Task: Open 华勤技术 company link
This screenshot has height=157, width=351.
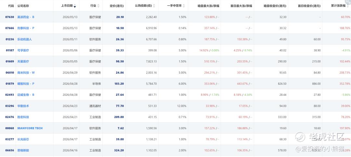Action: click(23, 106)
